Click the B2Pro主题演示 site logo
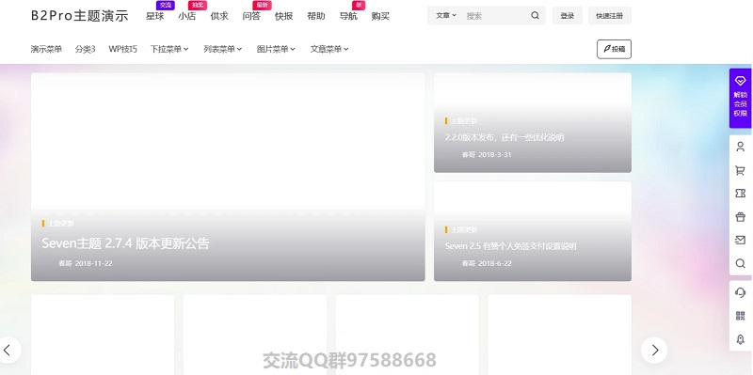 tap(80, 15)
